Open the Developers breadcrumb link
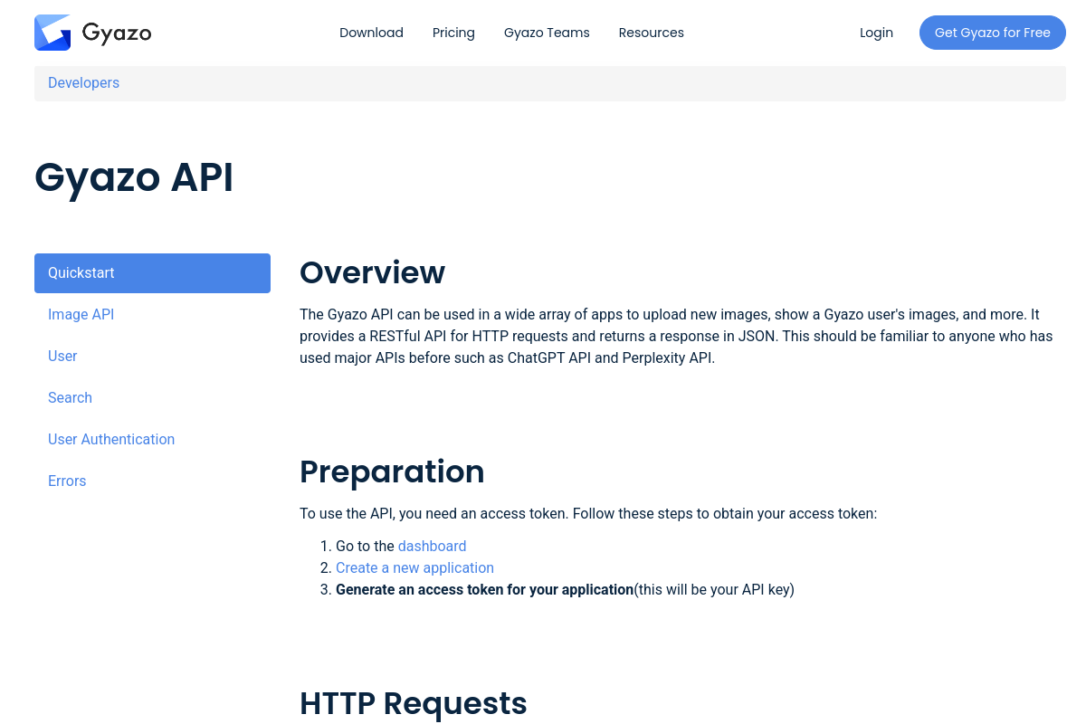 (x=83, y=83)
